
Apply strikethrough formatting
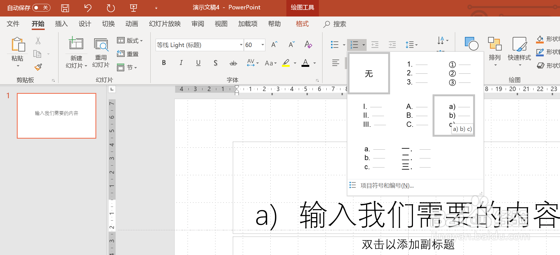coord(233,63)
